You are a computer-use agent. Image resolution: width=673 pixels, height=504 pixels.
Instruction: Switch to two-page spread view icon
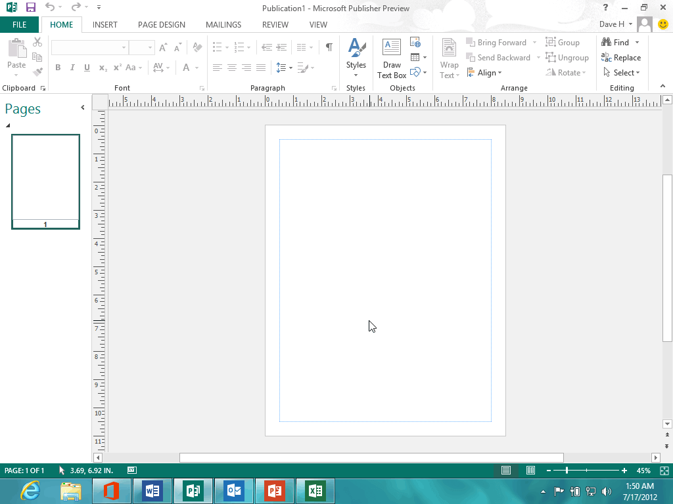tap(530, 470)
